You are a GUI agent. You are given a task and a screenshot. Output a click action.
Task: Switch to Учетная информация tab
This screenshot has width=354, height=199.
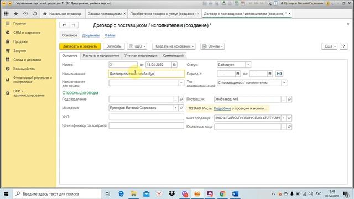point(141,55)
